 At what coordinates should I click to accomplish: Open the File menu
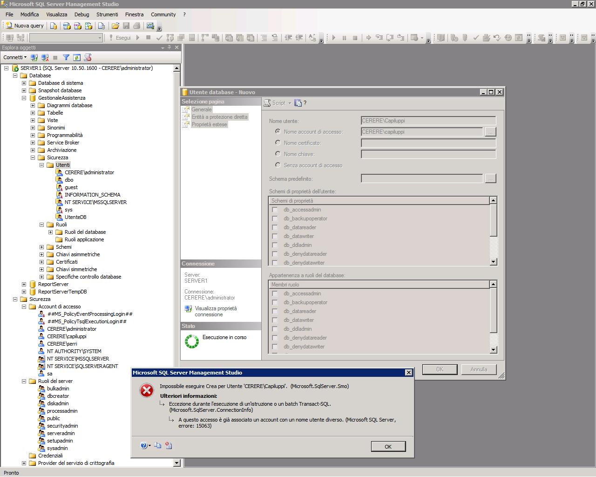(9, 14)
